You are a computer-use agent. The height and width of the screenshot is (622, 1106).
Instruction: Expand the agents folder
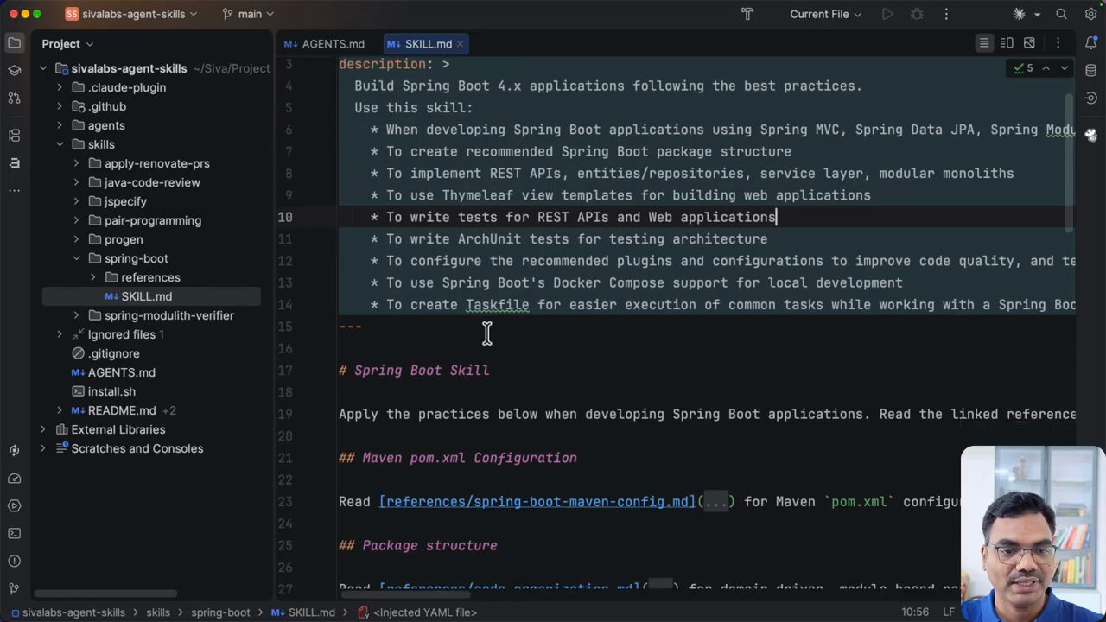tap(60, 125)
